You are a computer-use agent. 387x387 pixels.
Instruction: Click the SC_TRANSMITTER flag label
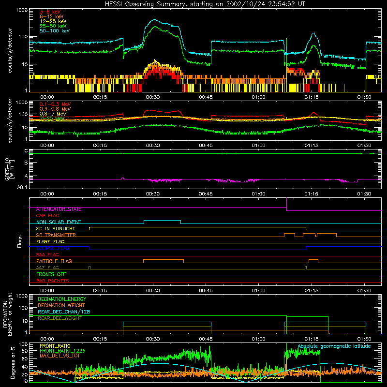56,235
